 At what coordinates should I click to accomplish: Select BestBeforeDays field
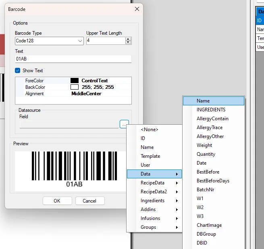click(214, 181)
